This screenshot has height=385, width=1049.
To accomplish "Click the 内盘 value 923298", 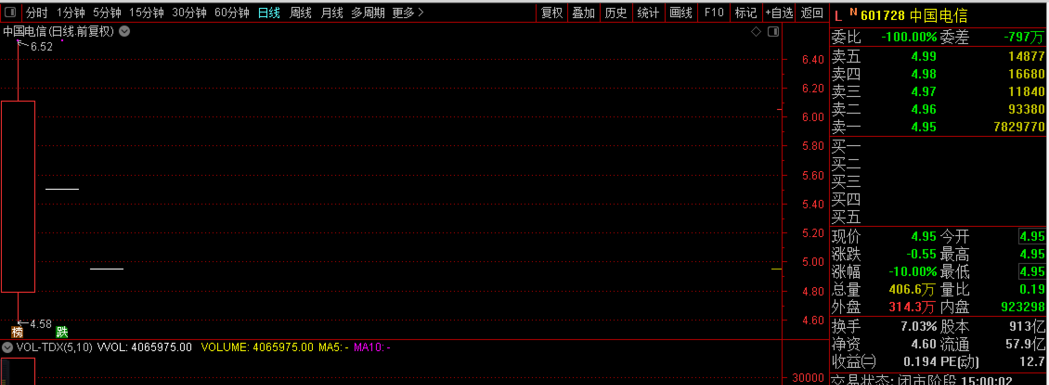I will click(1023, 307).
